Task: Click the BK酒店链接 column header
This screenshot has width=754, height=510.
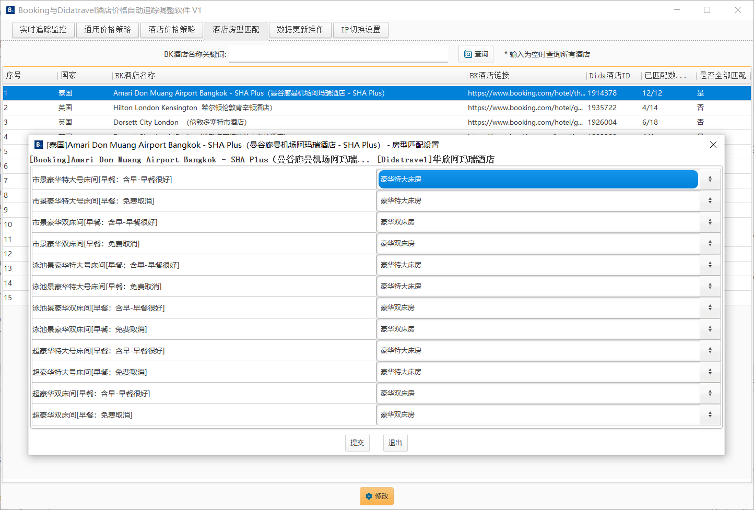Action: tap(526, 76)
